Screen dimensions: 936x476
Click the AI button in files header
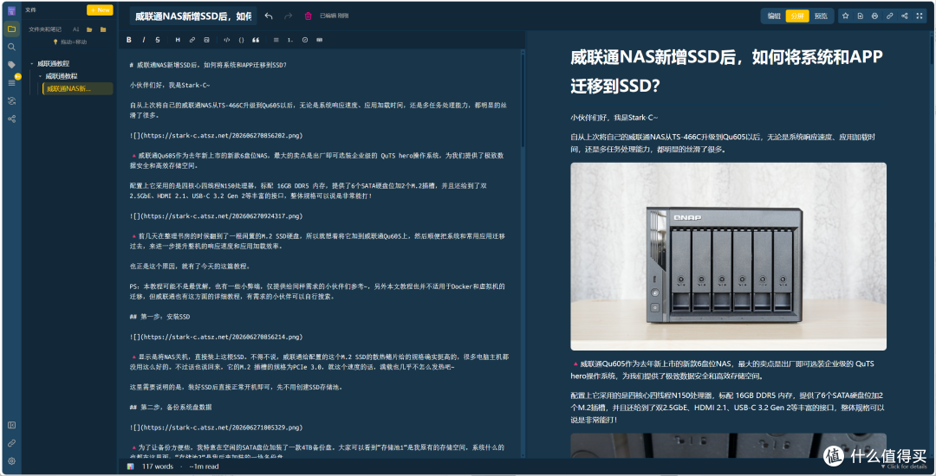(x=75, y=29)
